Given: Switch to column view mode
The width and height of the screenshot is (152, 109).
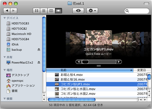Looking at the screenshot, I should click(x=51, y=11).
